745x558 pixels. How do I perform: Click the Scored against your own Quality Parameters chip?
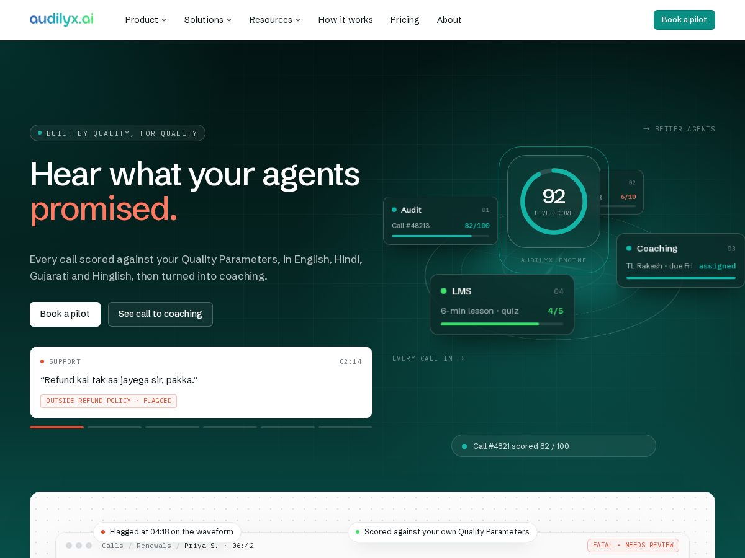pos(443,532)
